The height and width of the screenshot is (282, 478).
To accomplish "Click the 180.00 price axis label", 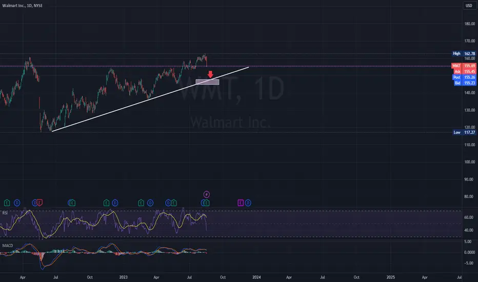I will click(x=469, y=24).
